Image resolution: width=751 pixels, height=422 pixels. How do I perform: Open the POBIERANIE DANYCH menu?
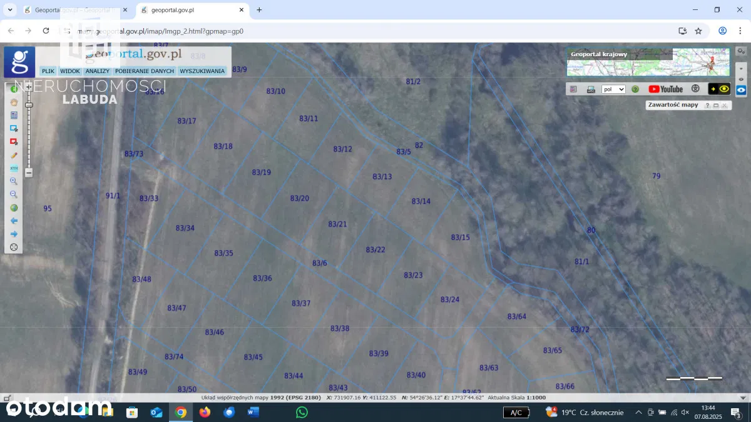[x=145, y=71]
